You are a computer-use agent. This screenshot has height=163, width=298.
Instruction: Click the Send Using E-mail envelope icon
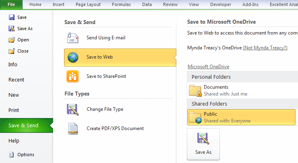click(x=72, y=38)
